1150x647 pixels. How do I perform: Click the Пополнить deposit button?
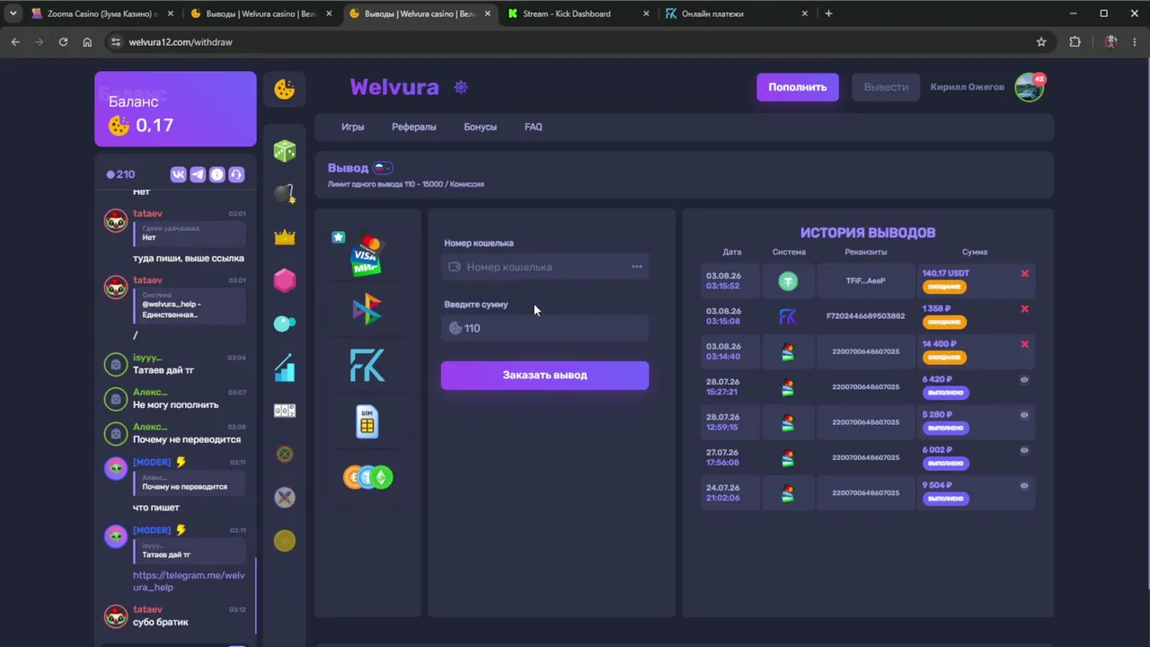tap(798, 87)
